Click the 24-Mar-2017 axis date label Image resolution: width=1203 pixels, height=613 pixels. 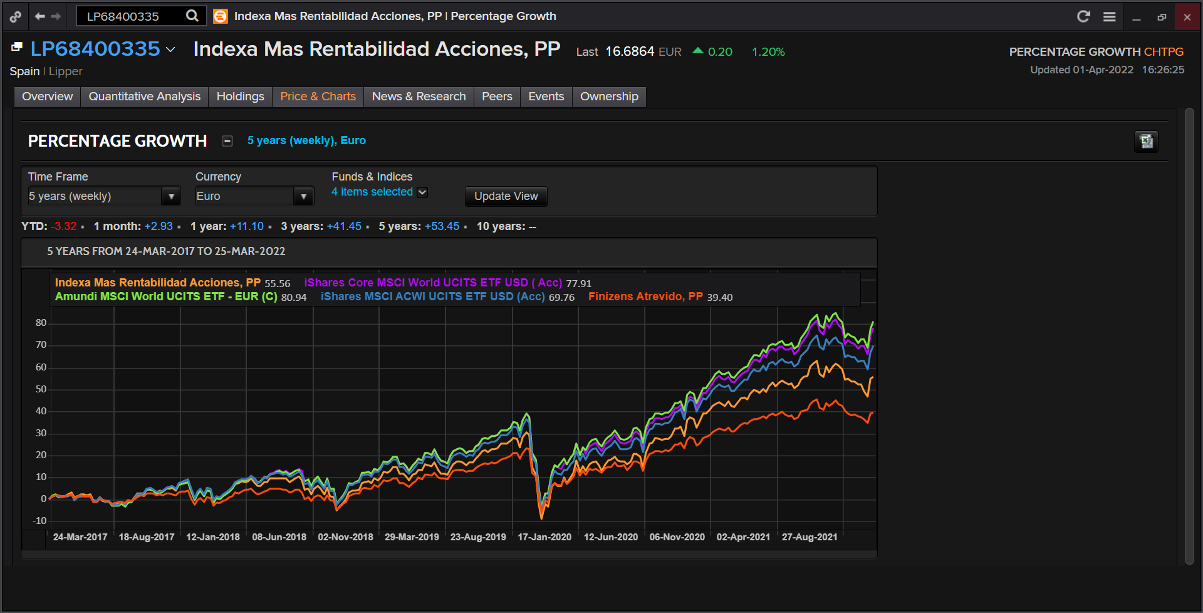80,537
